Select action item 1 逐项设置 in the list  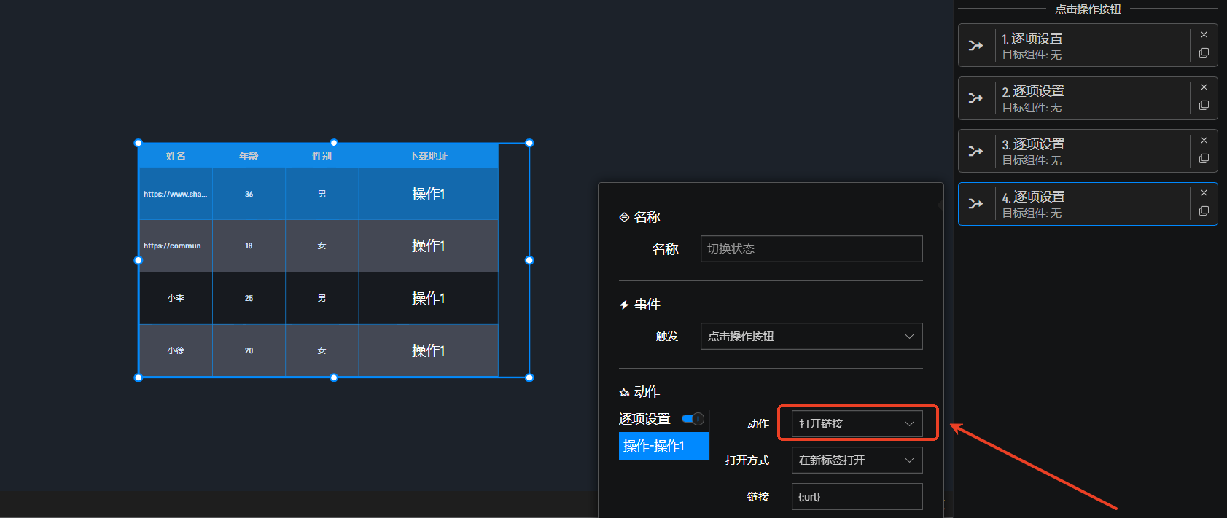coord(1090,46)
